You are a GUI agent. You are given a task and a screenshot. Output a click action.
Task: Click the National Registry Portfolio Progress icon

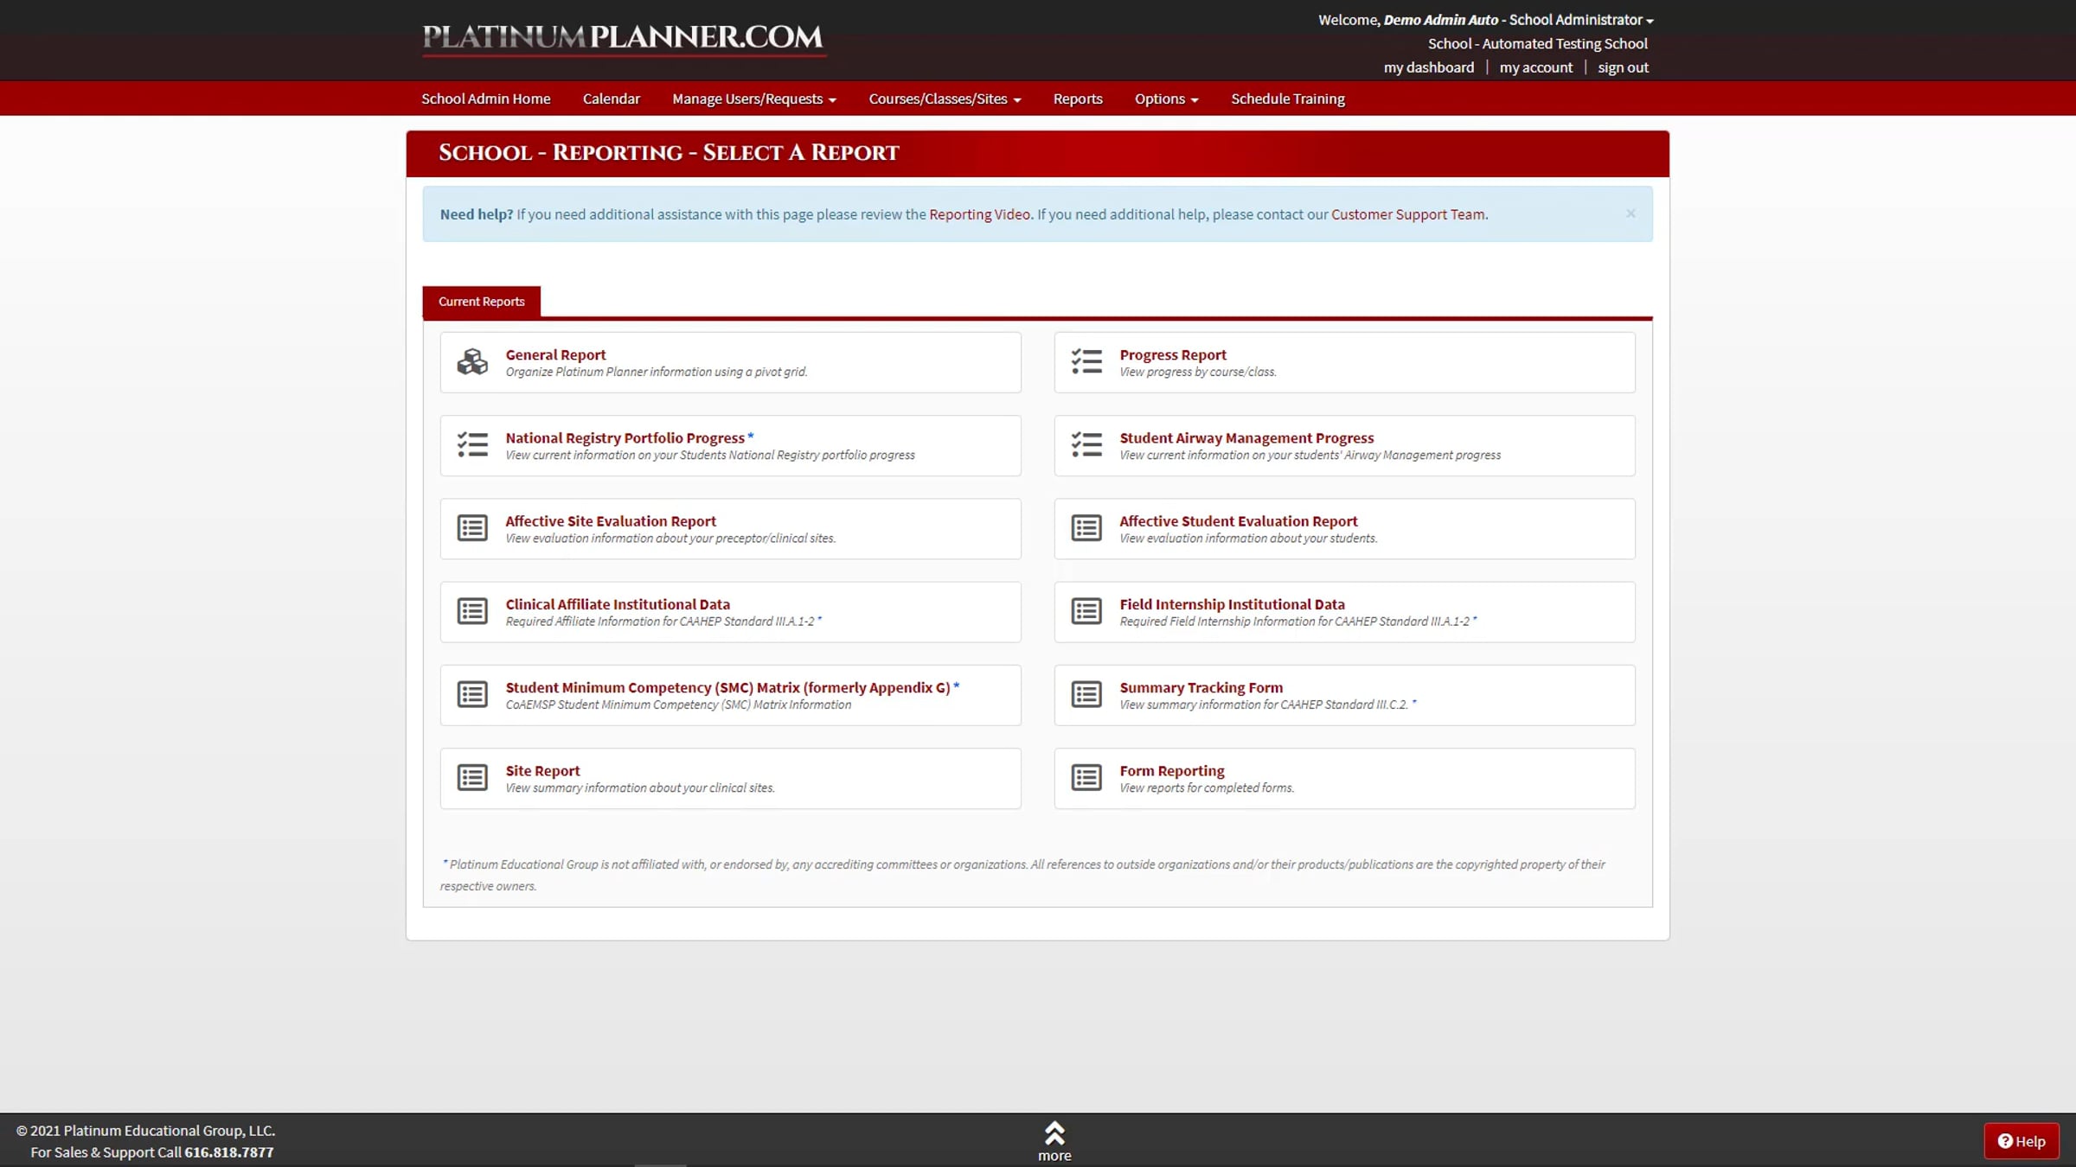[472, 445]
